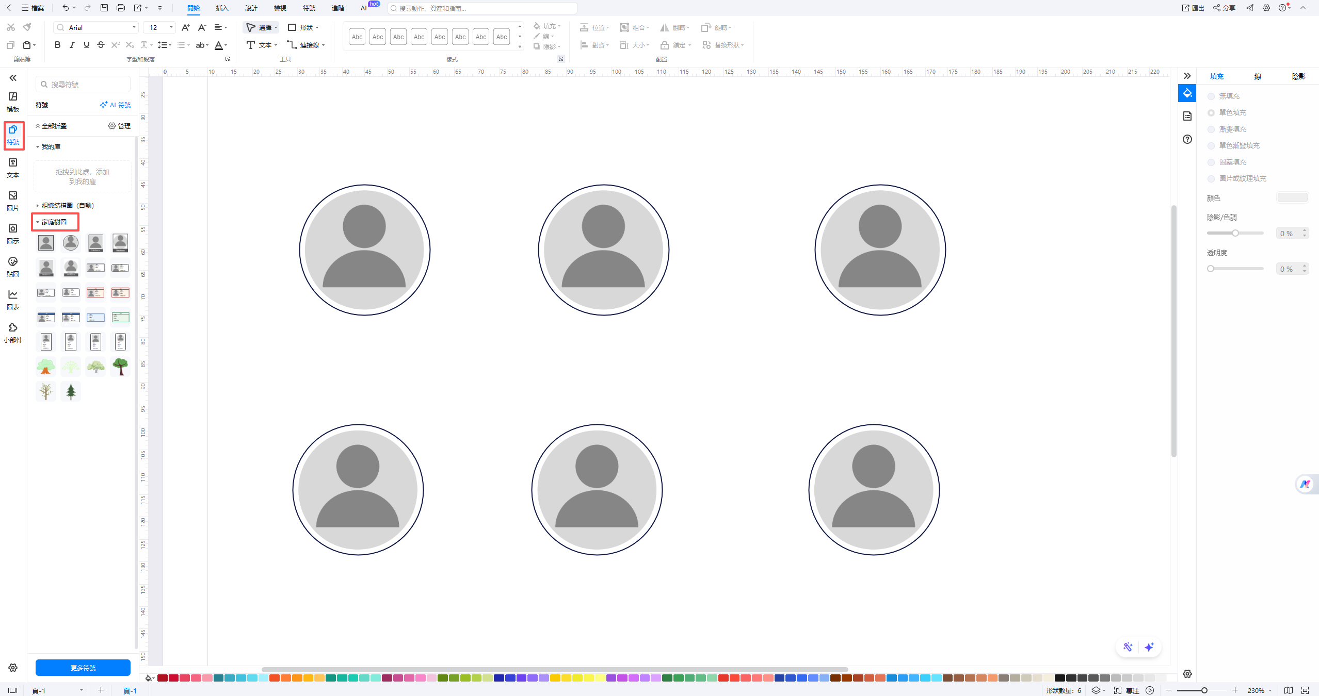The image size is (1319, 696).
Task: Open the 圖表 chart sidebar panel
Action: point(13,299)
